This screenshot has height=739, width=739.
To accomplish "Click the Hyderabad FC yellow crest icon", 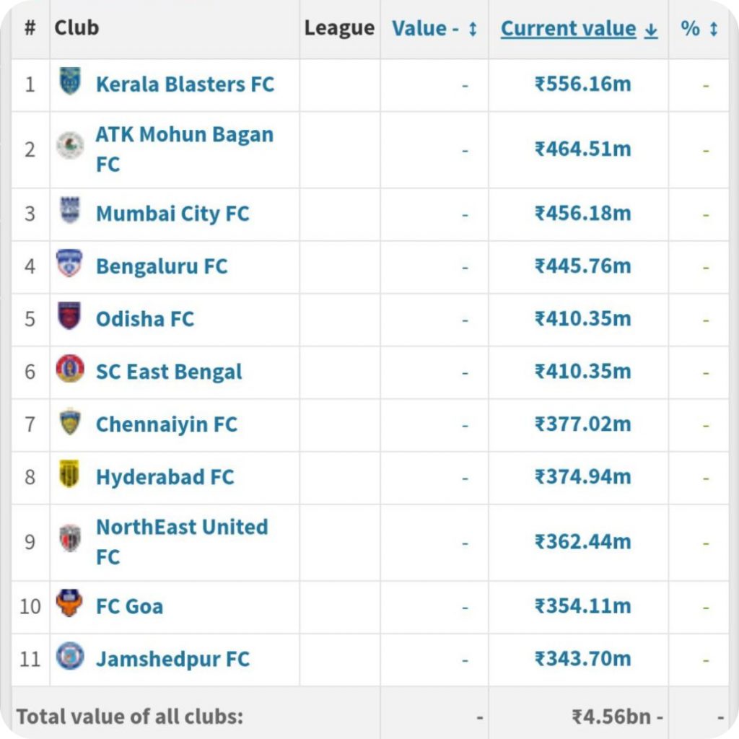I will coord(69,473).
